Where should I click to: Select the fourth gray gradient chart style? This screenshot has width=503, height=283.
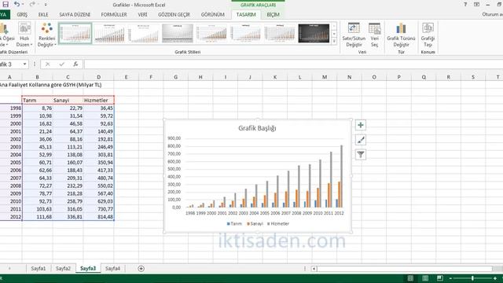[x=178, y=33]
